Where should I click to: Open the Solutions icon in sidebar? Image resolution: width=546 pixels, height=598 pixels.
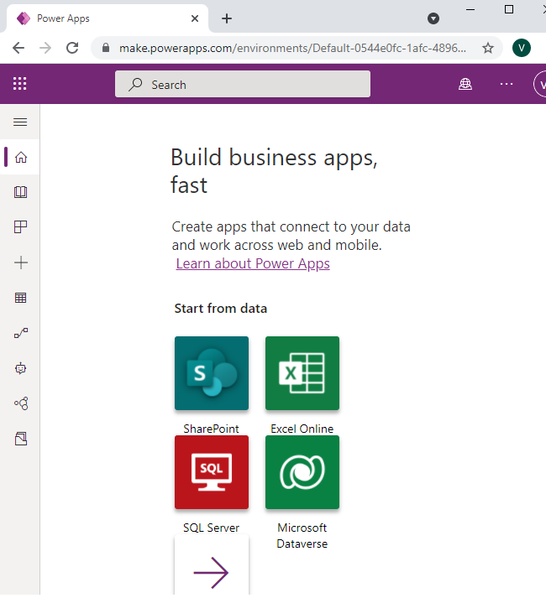[x=21, y=439]
